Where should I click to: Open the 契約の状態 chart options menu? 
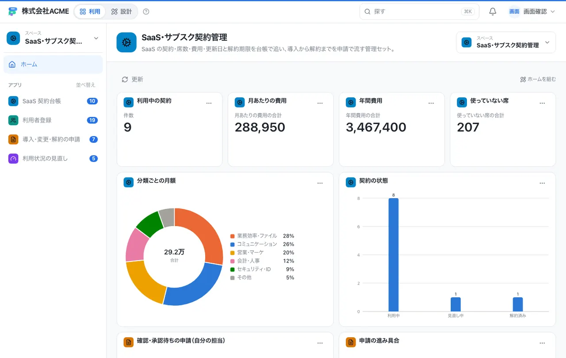542,183
